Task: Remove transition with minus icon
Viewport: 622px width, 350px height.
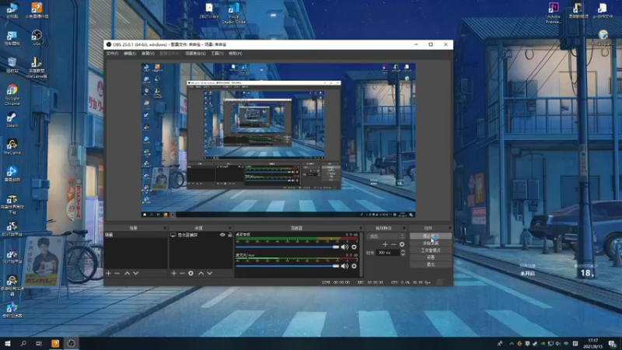Action: pyautogui.click(x=393, y=244)
